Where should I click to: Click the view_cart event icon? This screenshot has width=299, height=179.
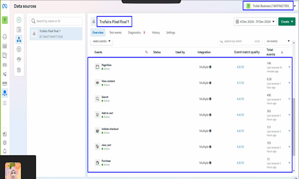coord(98,147)
